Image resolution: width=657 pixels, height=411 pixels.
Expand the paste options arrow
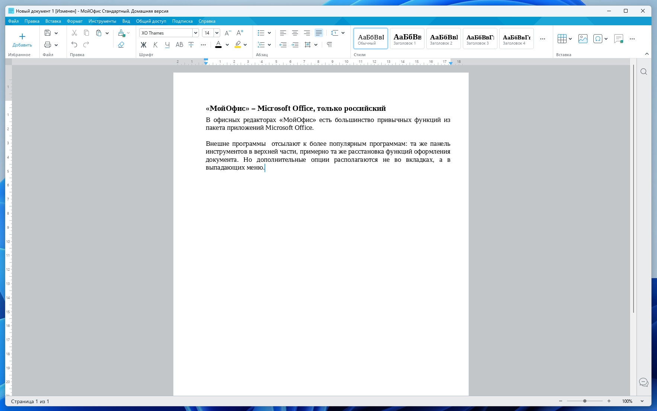107,33
